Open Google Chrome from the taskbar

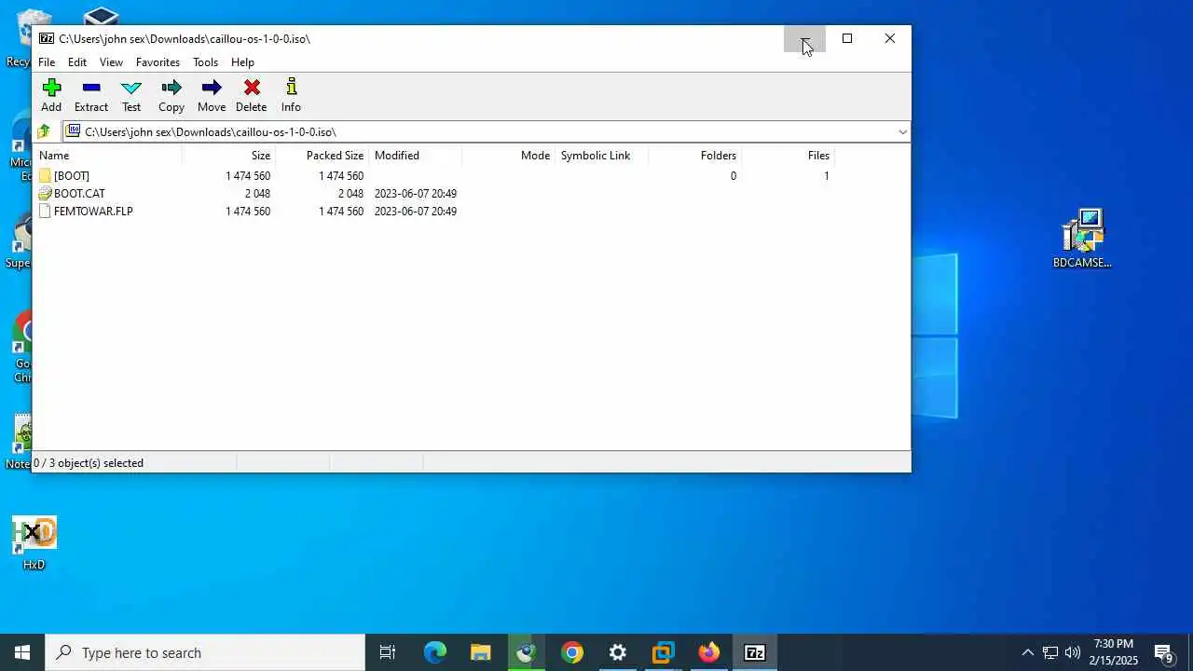(x=572, y=652)
